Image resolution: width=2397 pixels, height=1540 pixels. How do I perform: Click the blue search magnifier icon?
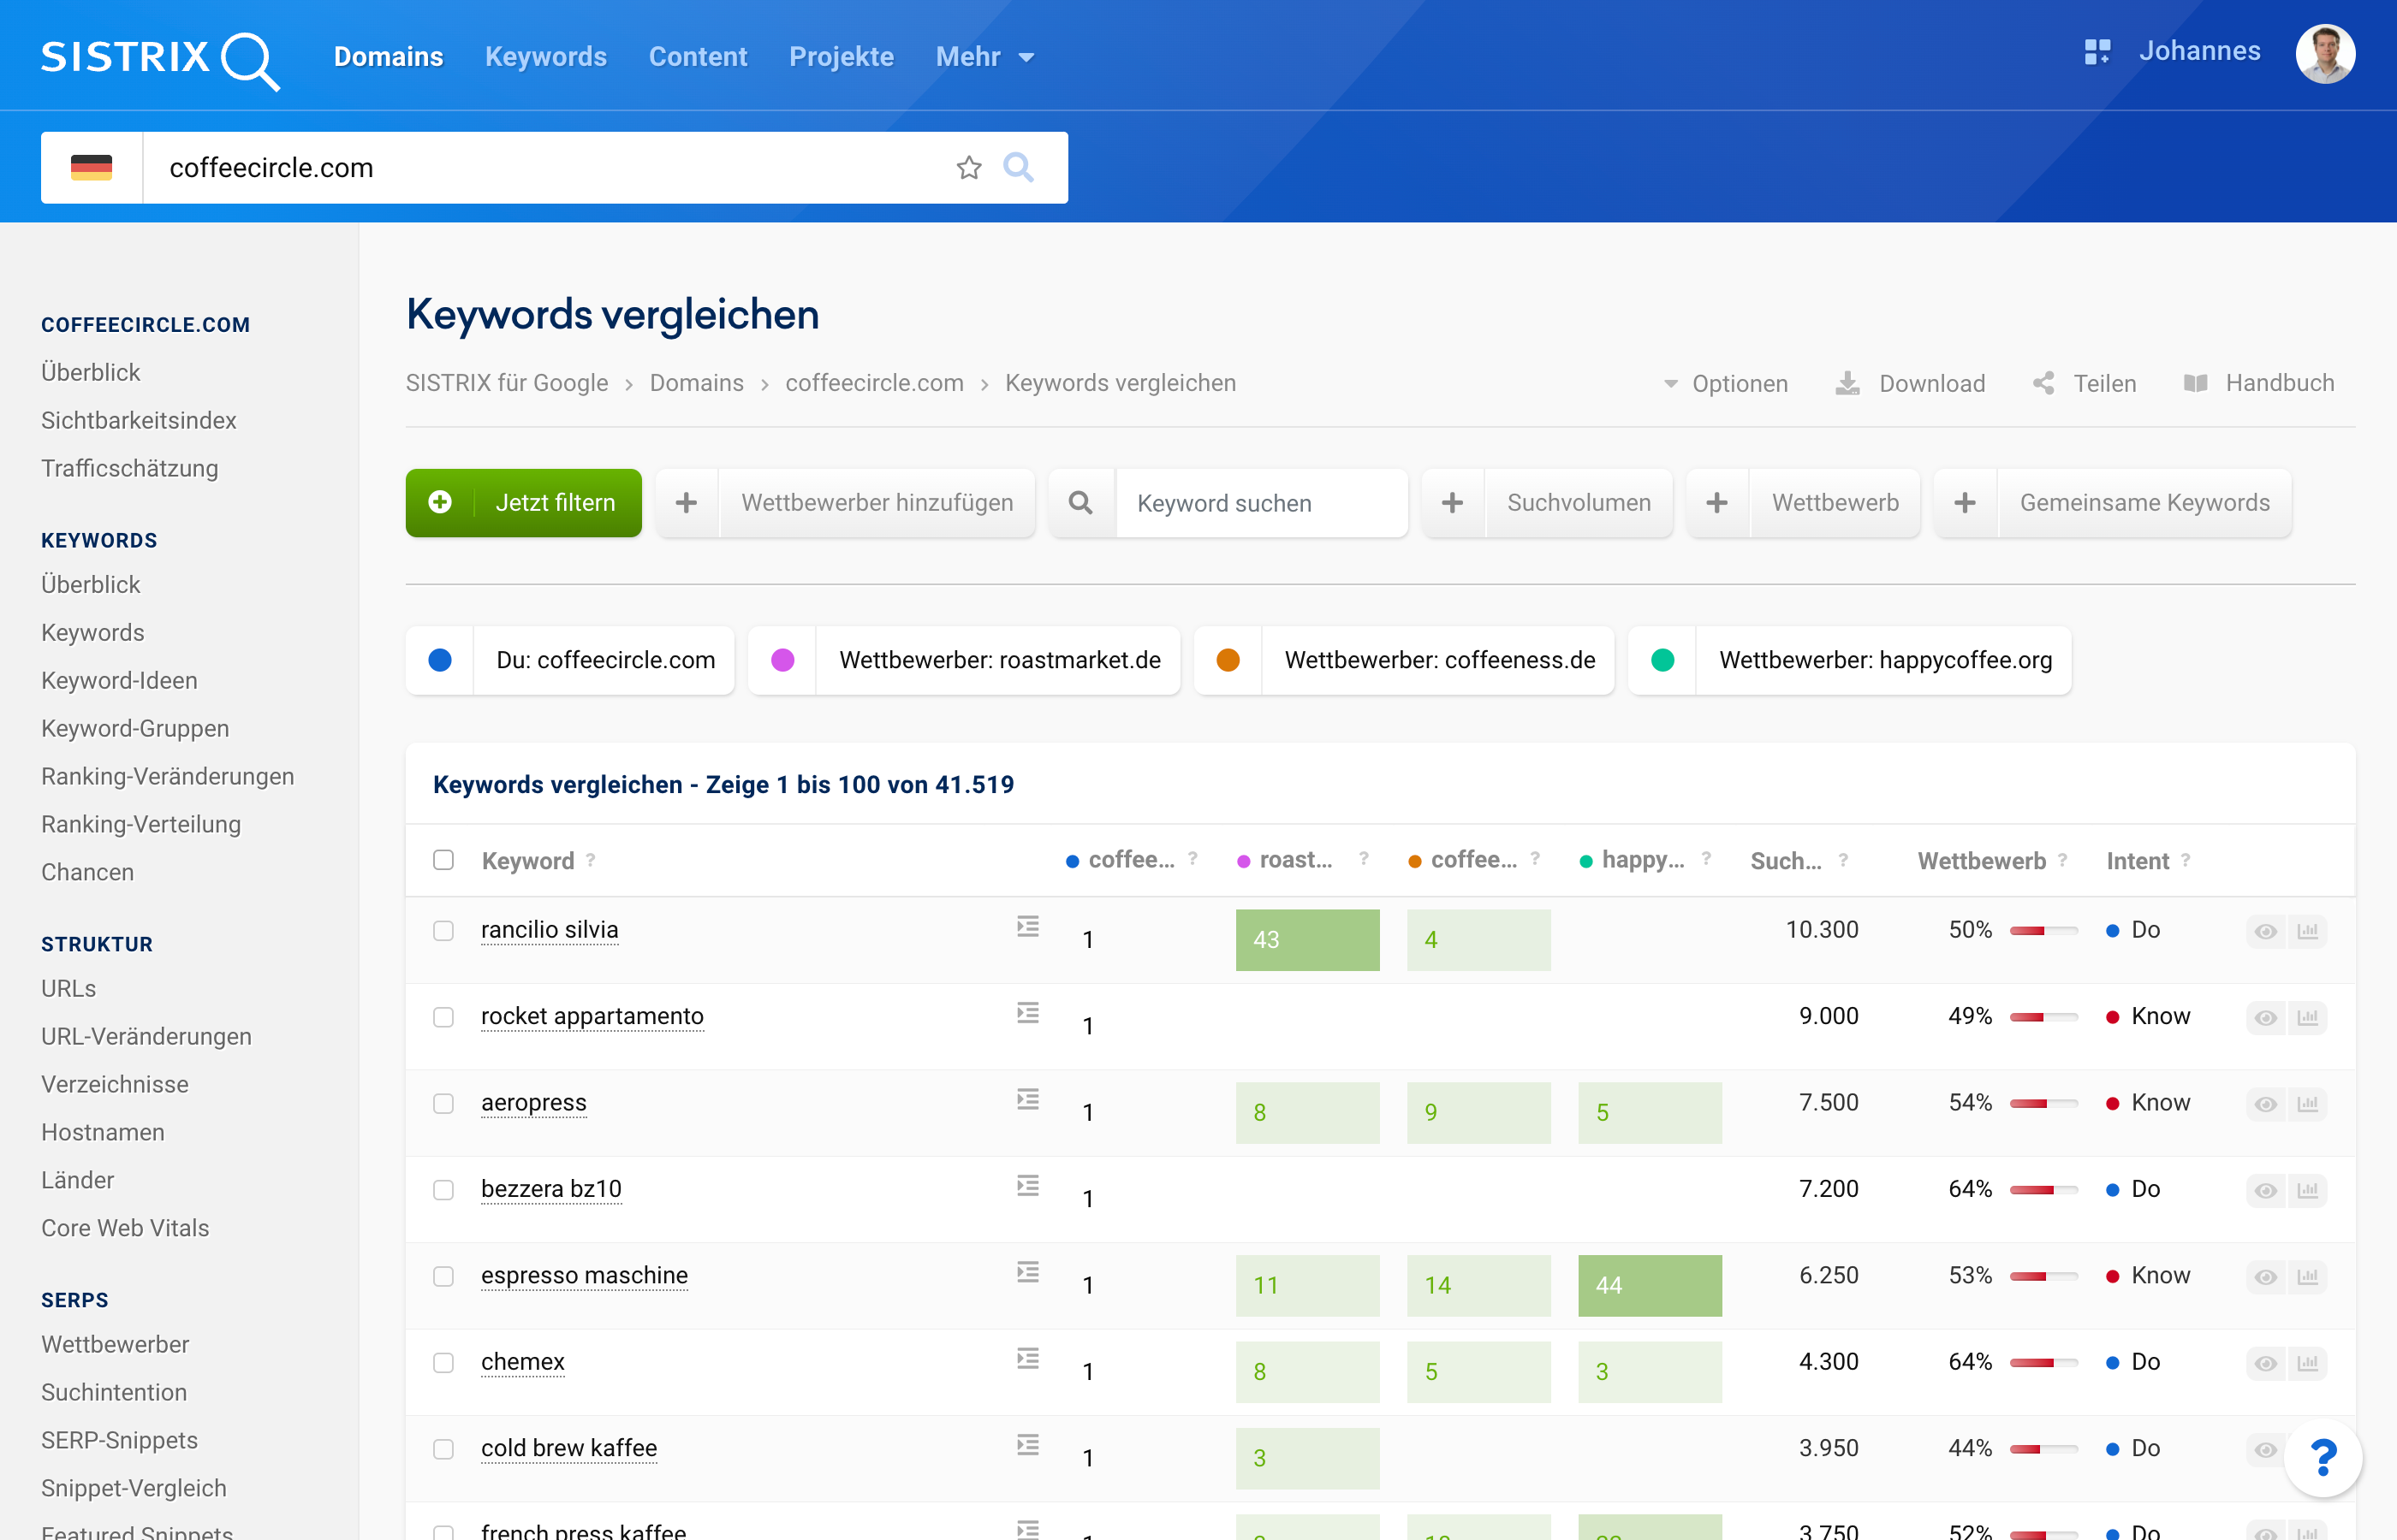1019,167
